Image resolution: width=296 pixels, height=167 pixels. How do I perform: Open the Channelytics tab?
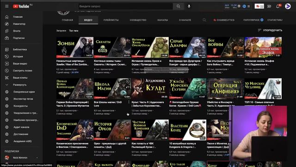click(x=224, y=20)
